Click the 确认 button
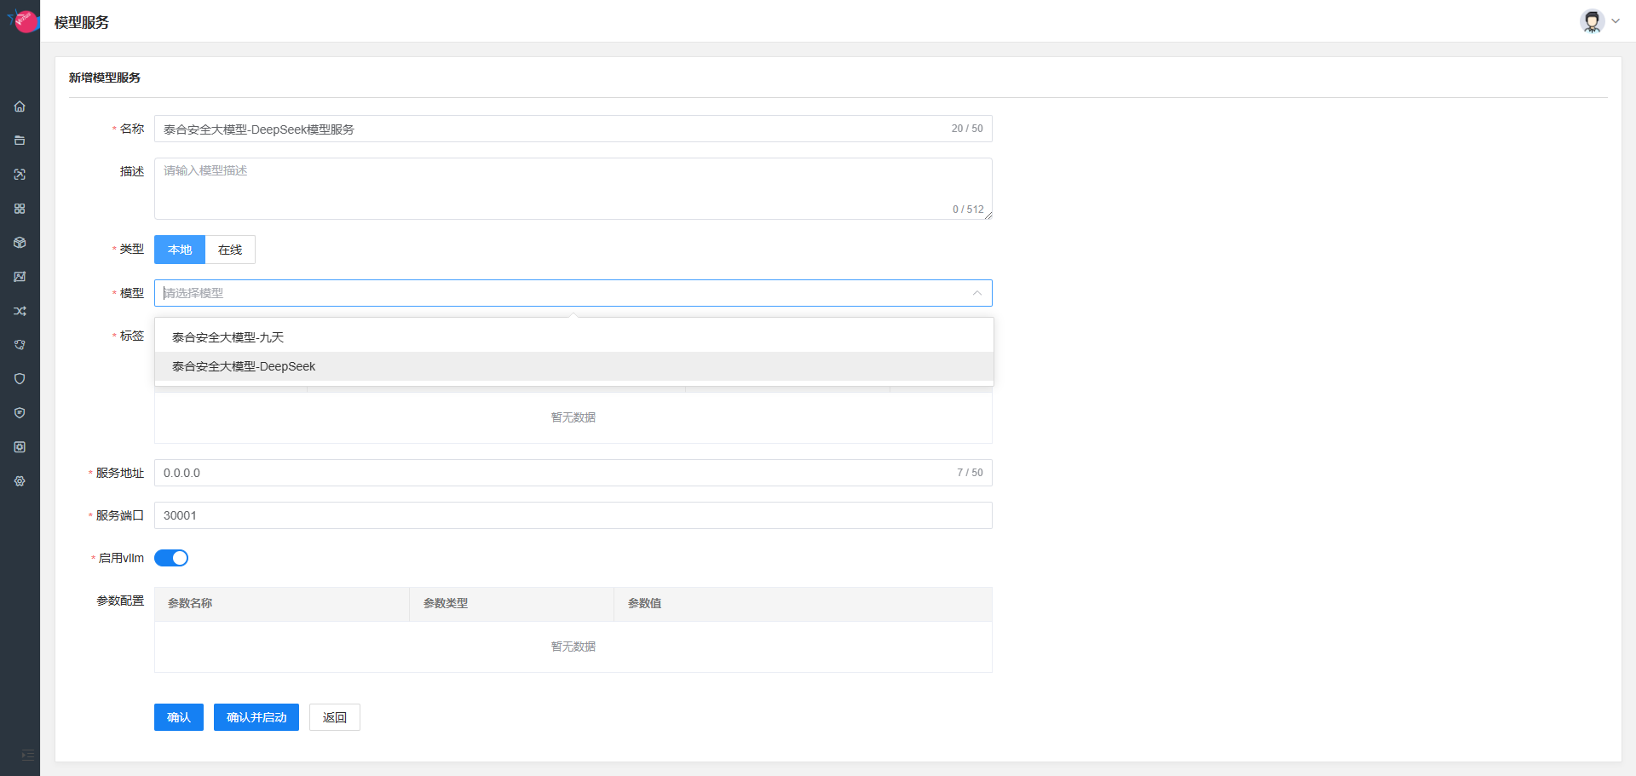This screenshot has width=1636, height=776. [x=179, y=717]
